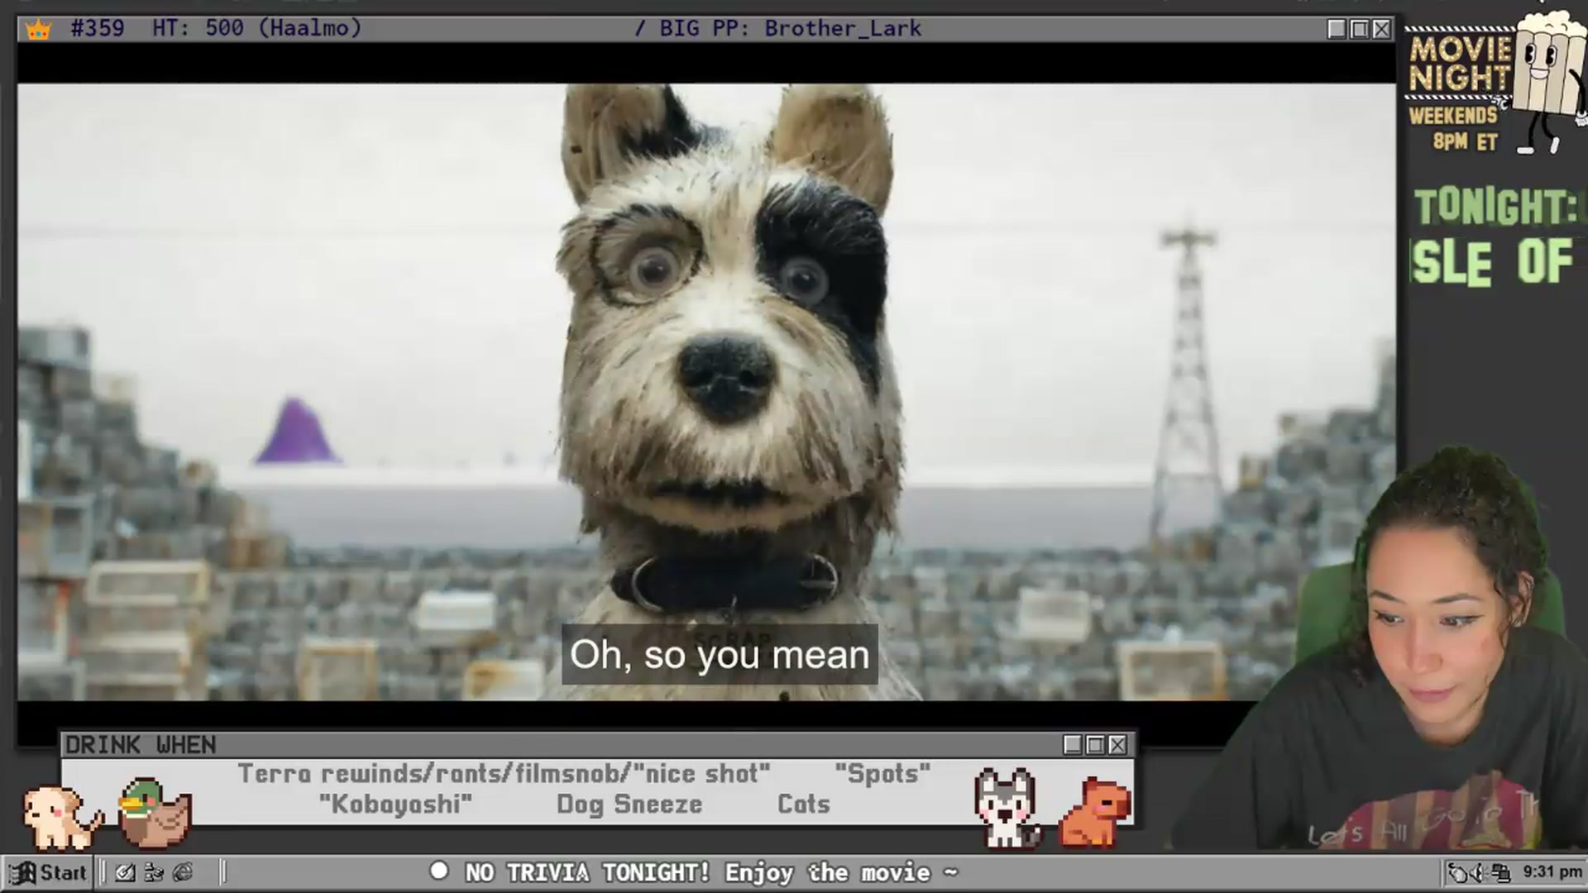The width and height of the screenshot is (1588, 893).
Task: Click the network computers tray icon
Action: pos(1501,872)
